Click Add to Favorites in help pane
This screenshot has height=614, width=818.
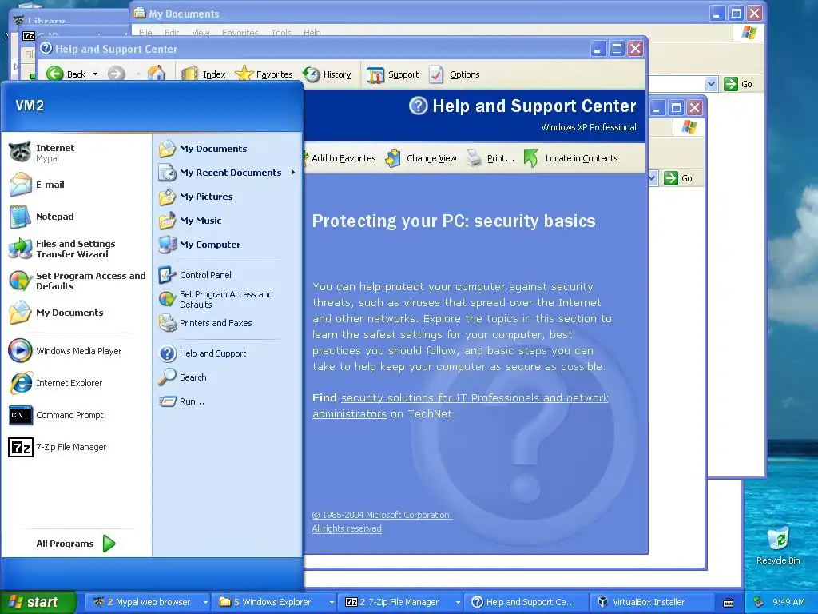point(339,158)
